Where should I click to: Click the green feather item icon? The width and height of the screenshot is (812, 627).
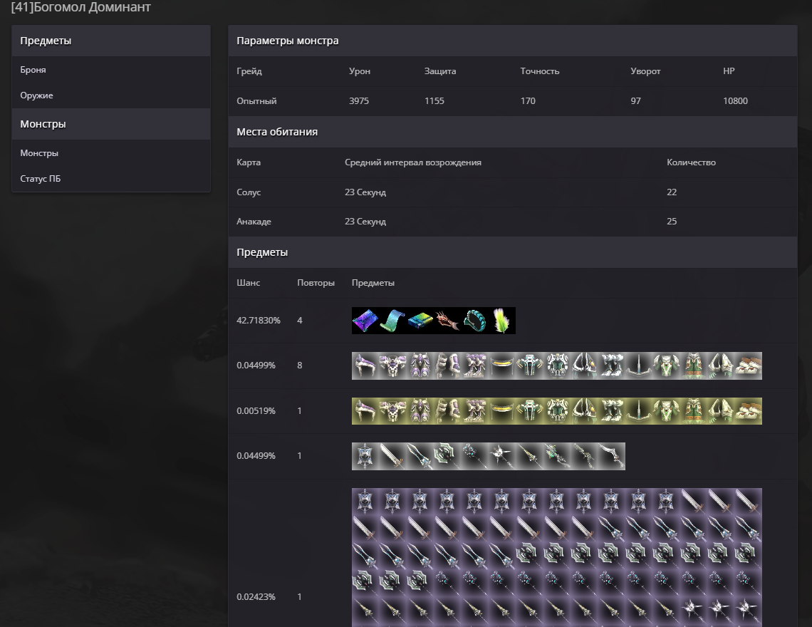tap(503, 321)
